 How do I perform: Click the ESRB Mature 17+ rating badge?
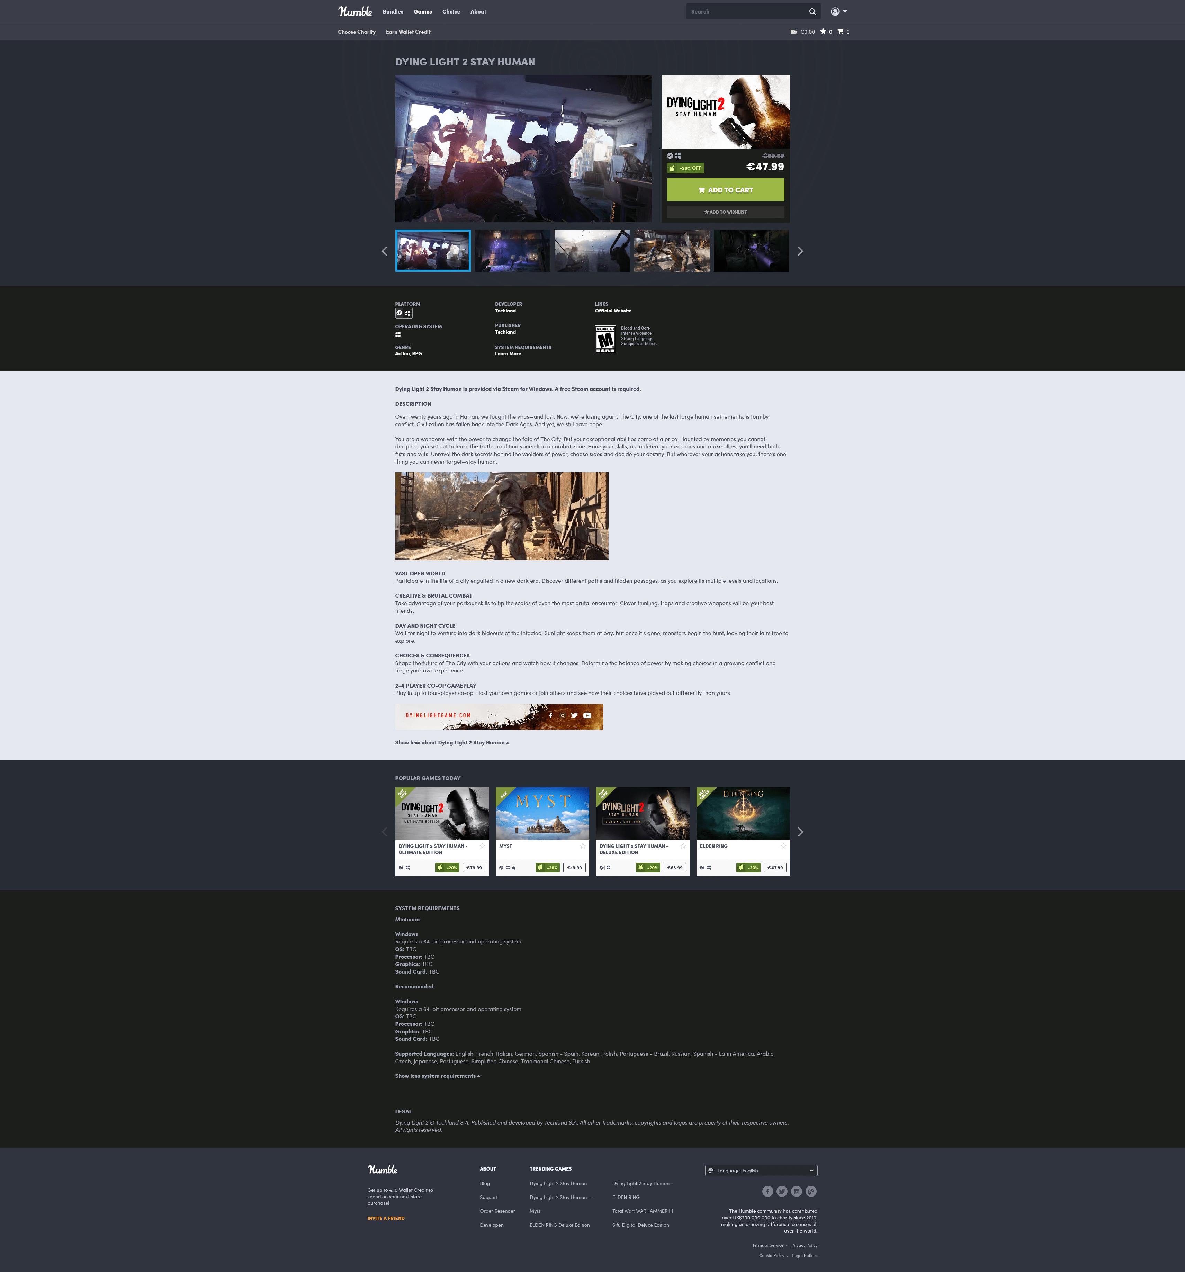[x=605, y=340]
